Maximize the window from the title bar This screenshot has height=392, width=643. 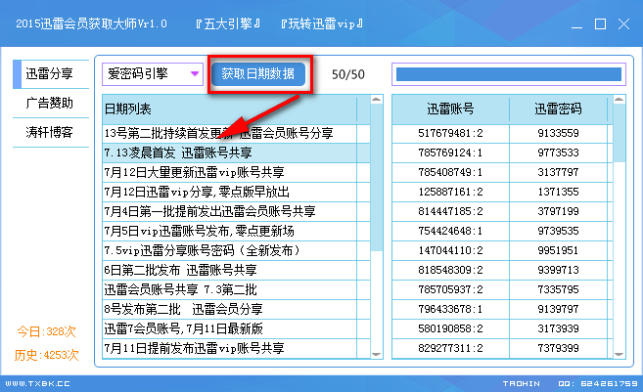point(600,24)
